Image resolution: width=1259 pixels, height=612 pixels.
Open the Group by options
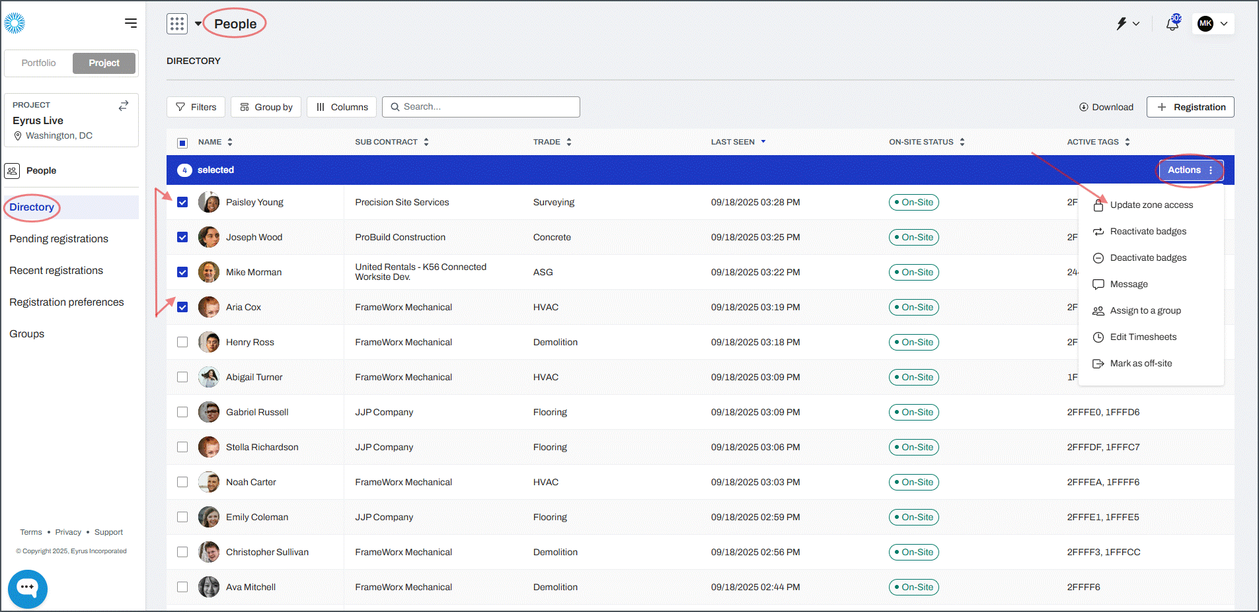coord(266,107)
